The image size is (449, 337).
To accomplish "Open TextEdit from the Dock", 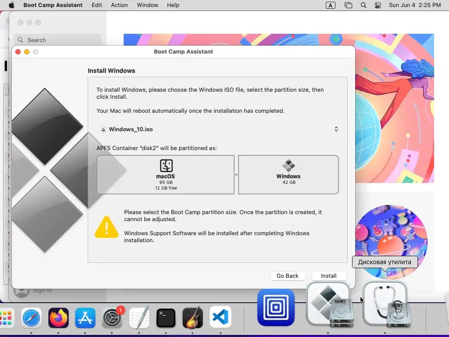I will point(139,318).
